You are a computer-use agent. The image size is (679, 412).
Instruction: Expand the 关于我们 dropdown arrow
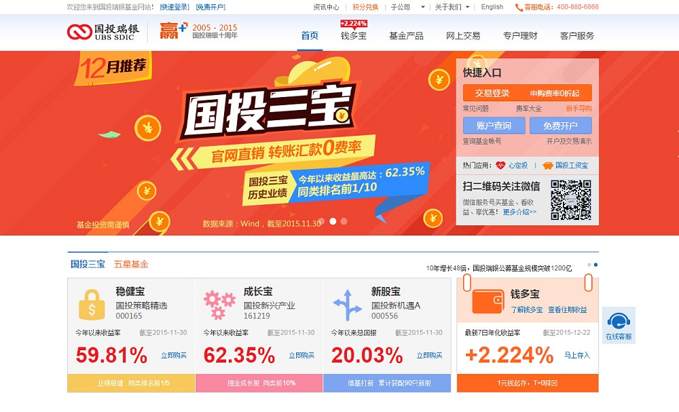point(468,7)
